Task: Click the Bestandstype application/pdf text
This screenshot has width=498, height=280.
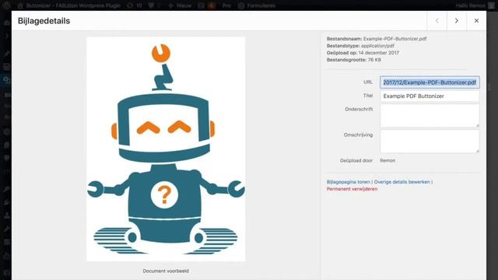Action: (x=360, y=46)
